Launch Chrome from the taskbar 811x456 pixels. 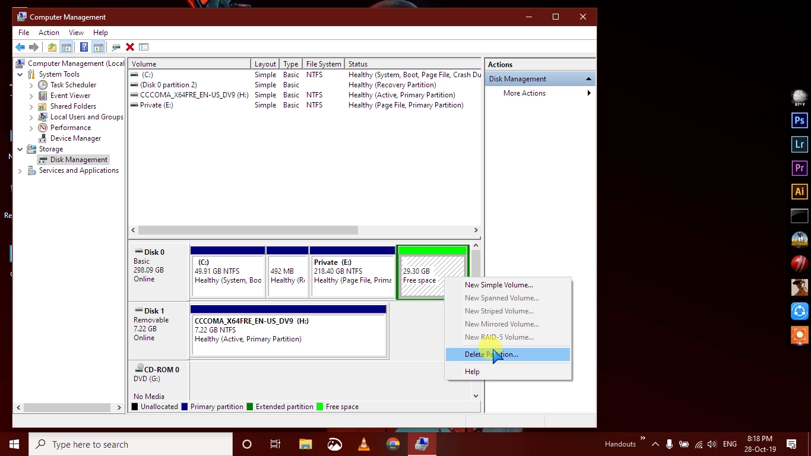tap(392, 444)
